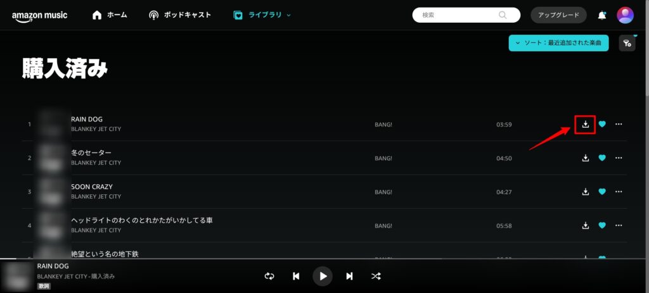Toggle shuffle playback
Image resolution: width=649 pixels, height=293 pixels.
click(376, 276)
